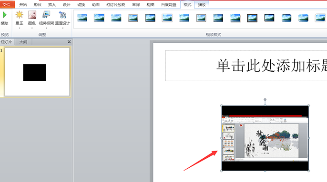Open the Corrections (更正) sun icon

click(20, 15)
